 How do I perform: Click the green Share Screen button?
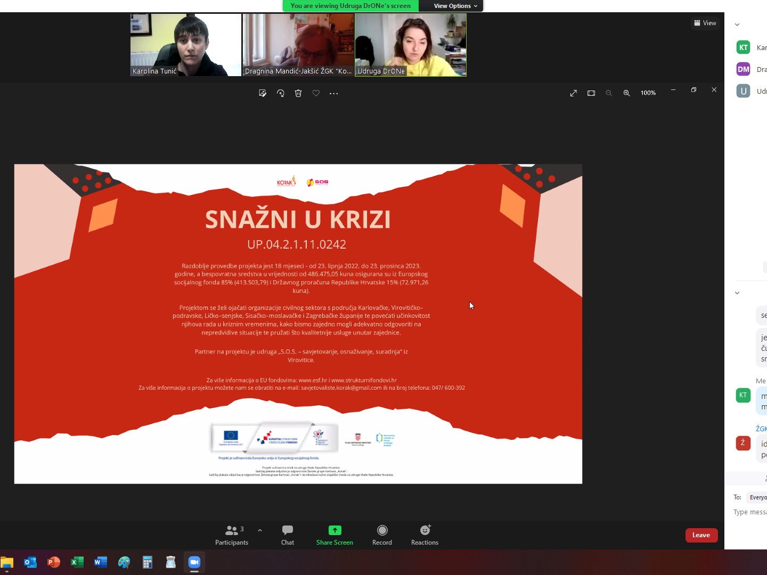[334, 535]
